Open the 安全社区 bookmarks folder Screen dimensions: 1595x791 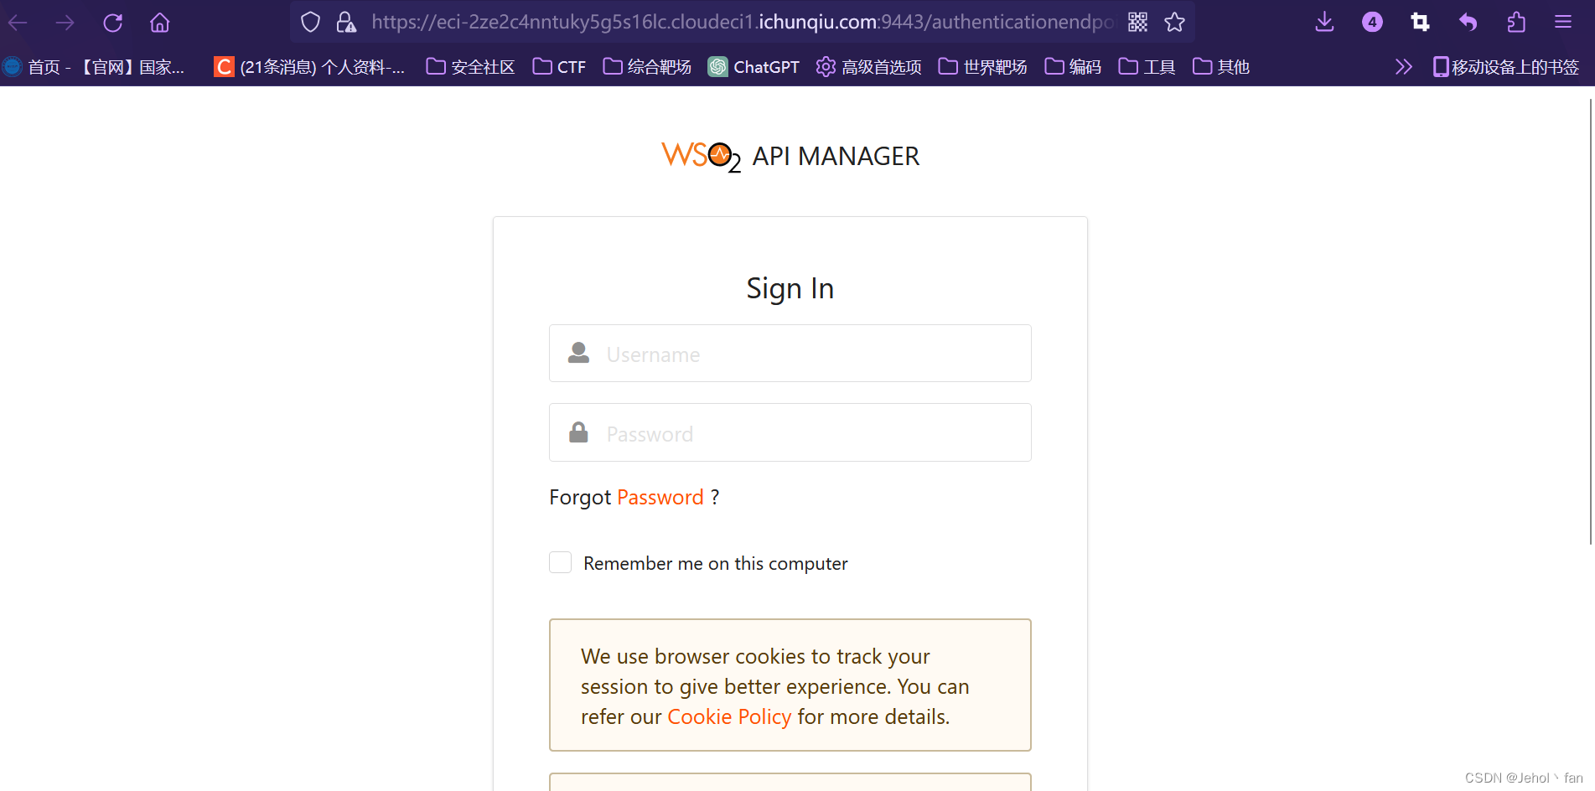click(470, 67)
